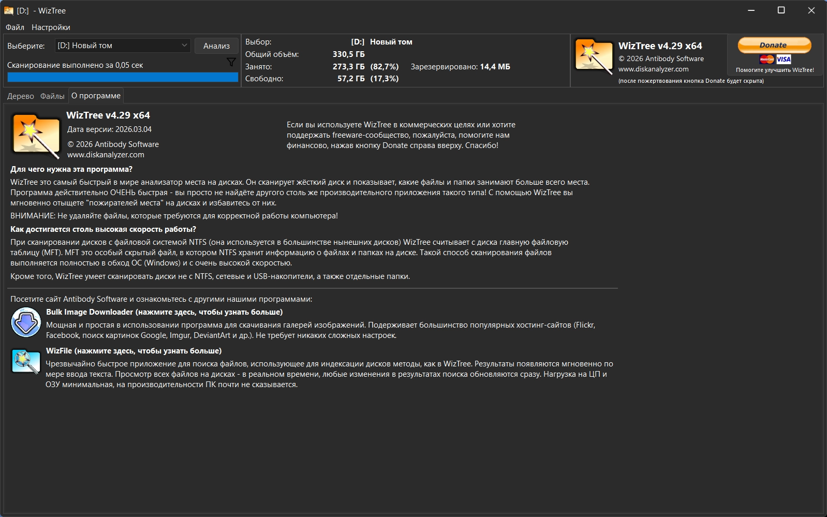Click the blue scan progress bar
Screen dimensions: 827x517
pyautogui.click(x=123, y=77)
